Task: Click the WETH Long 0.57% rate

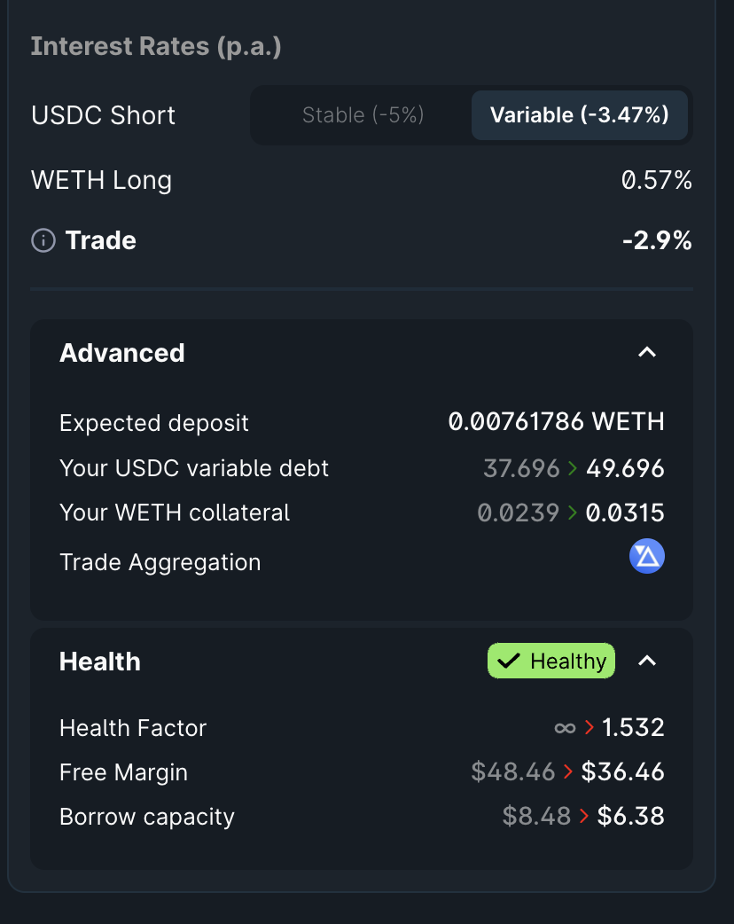Action: pos(656,180)
